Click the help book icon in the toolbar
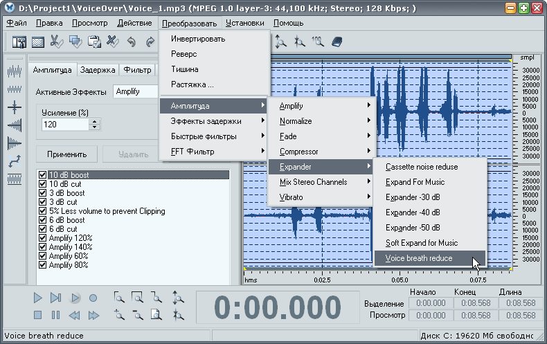The image size is (547, 344). pos(337,42)
